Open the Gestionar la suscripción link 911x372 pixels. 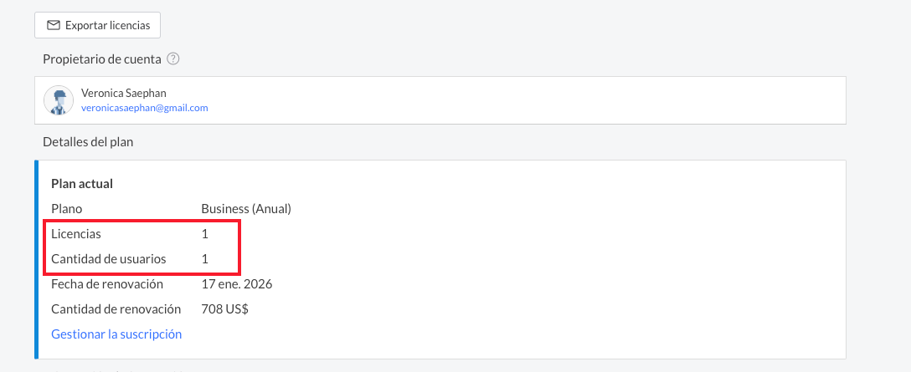[x=116, y=334]
